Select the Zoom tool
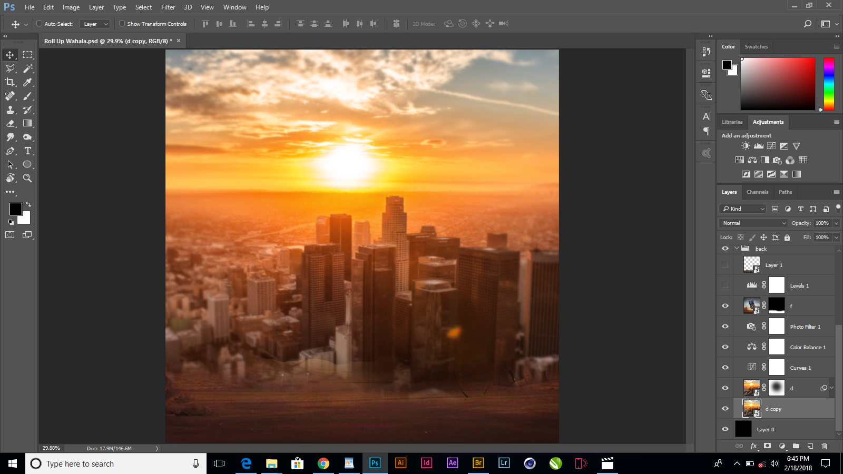Screen dimensions: 843x474 pos(27,178)
